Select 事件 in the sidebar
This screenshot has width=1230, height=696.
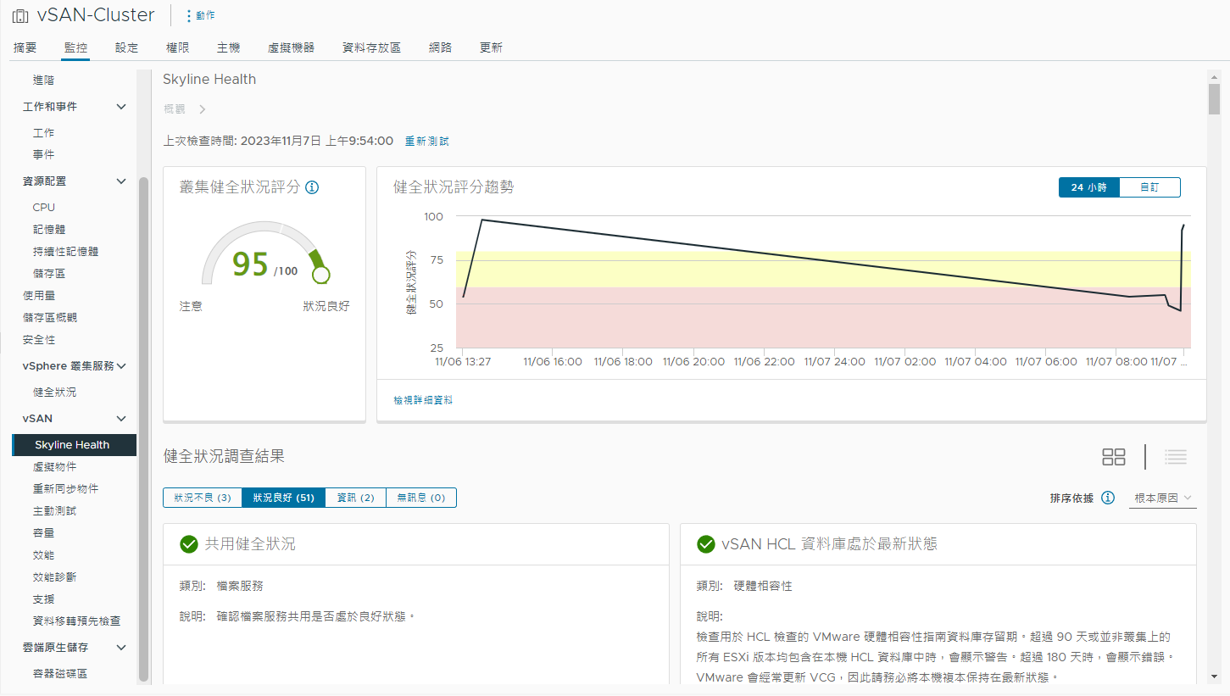click(44, 155)
